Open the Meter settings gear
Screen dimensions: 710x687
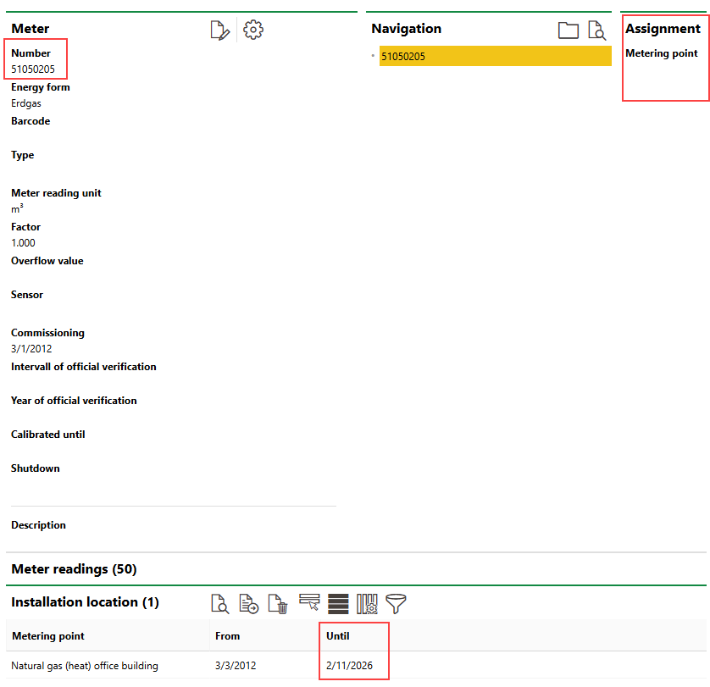click(x=253, y=30)
